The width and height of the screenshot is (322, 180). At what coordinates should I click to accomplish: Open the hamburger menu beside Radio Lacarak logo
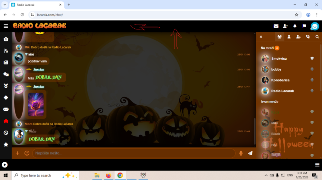[6, 26]
